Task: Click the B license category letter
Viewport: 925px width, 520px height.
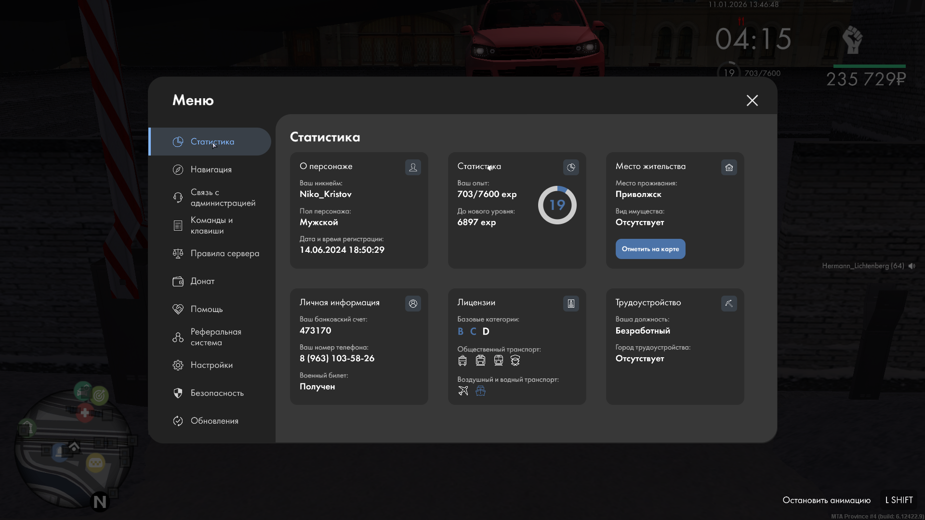Action: [x=460, y=331]
